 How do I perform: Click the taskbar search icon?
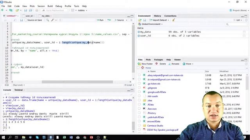point(10,137)
